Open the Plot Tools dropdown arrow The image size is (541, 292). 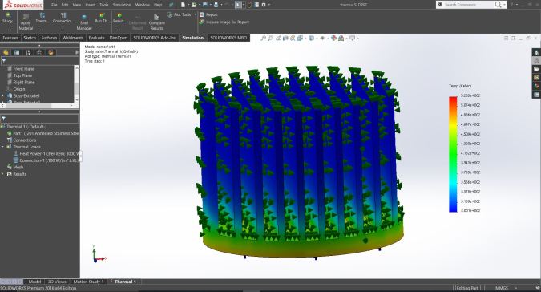coord(196,15)
